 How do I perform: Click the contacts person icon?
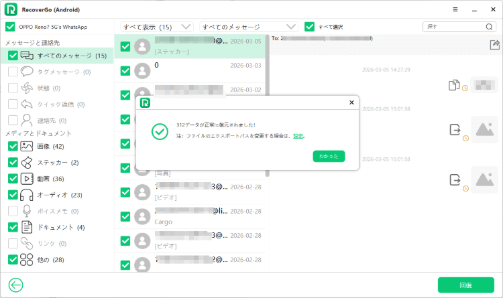[27, 120]
